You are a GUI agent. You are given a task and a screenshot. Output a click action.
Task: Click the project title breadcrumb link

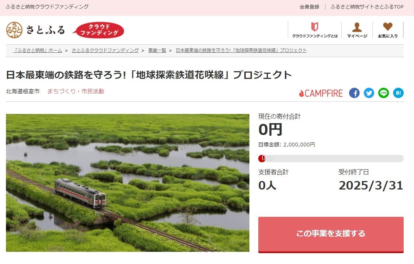241,51
